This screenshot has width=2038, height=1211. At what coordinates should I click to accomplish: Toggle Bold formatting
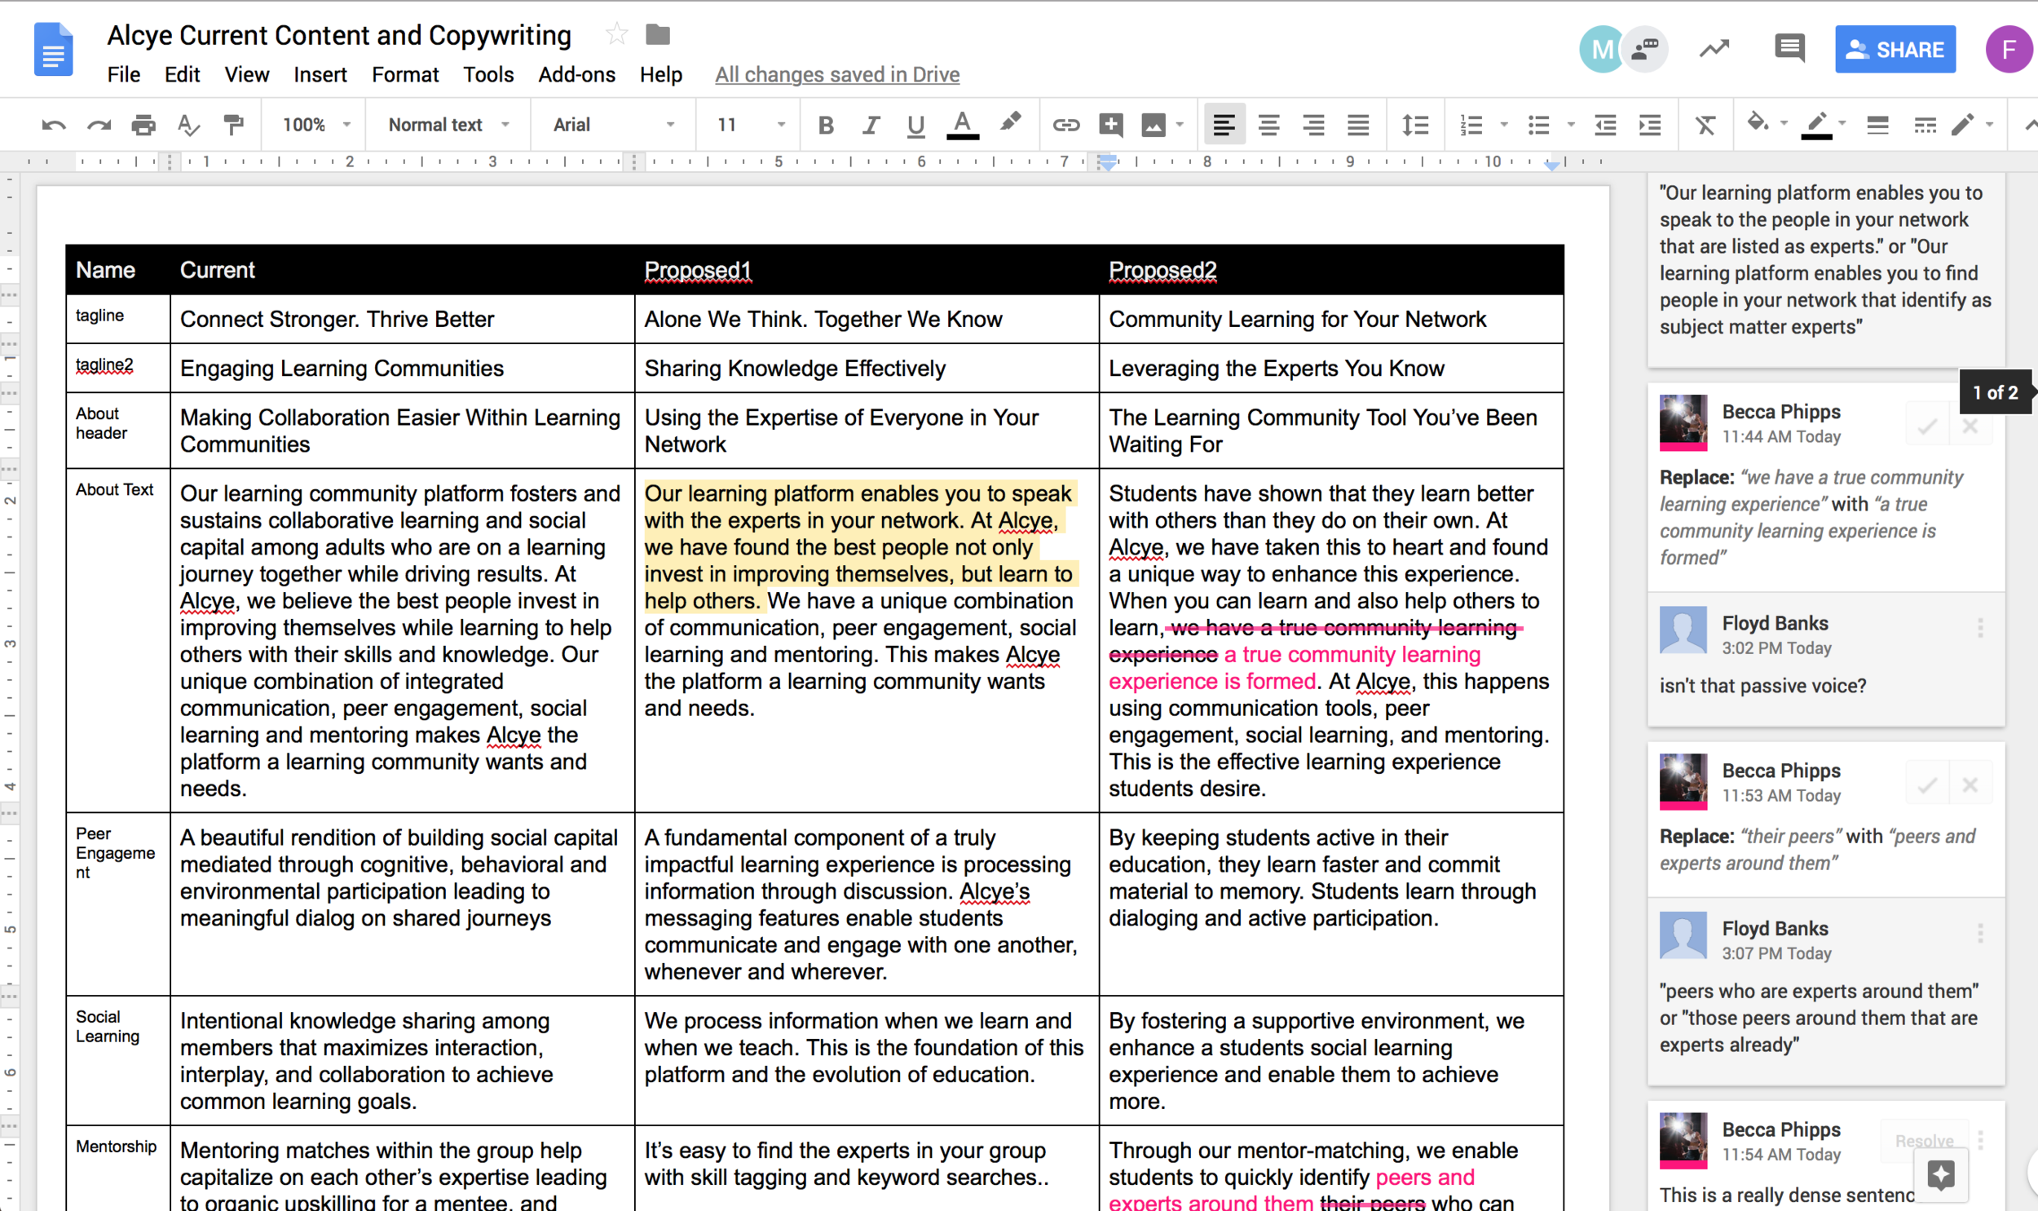pyautogui.click(x=825, y=125)
